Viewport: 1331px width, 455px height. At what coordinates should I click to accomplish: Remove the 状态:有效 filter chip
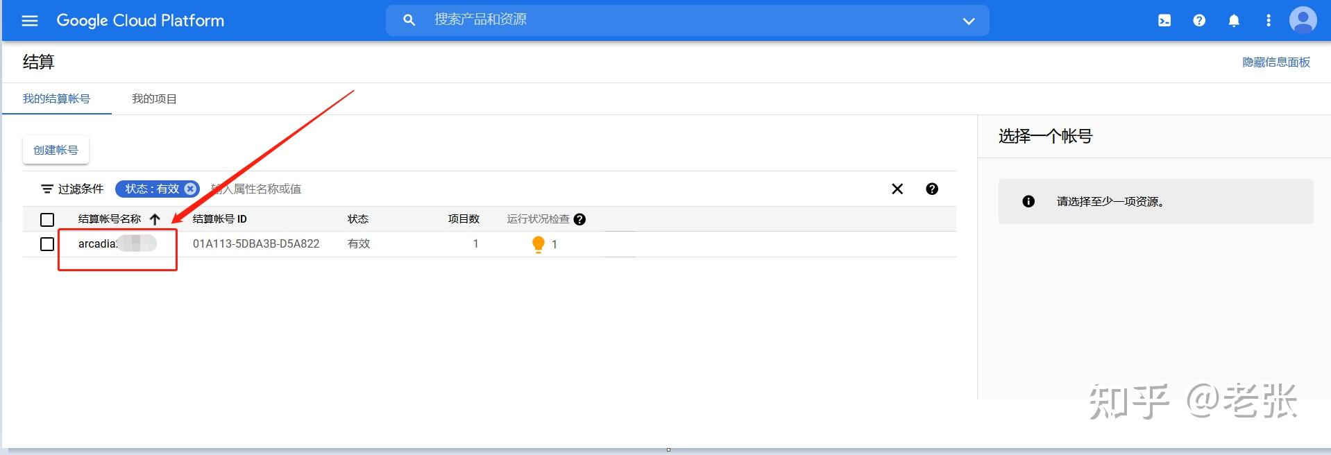tap(190, 189)
